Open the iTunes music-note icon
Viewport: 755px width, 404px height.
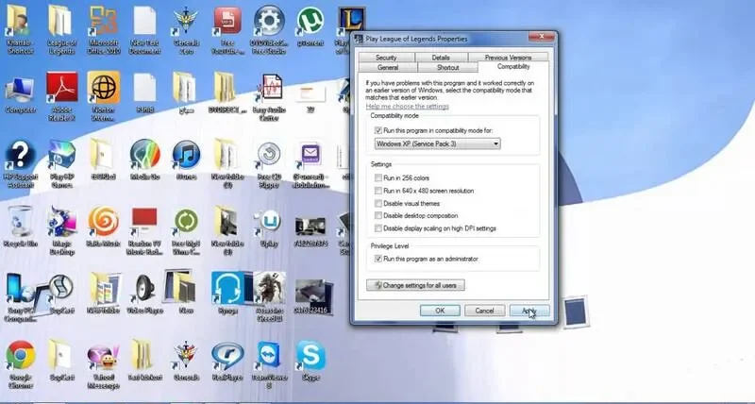click(x=186, y=156)
